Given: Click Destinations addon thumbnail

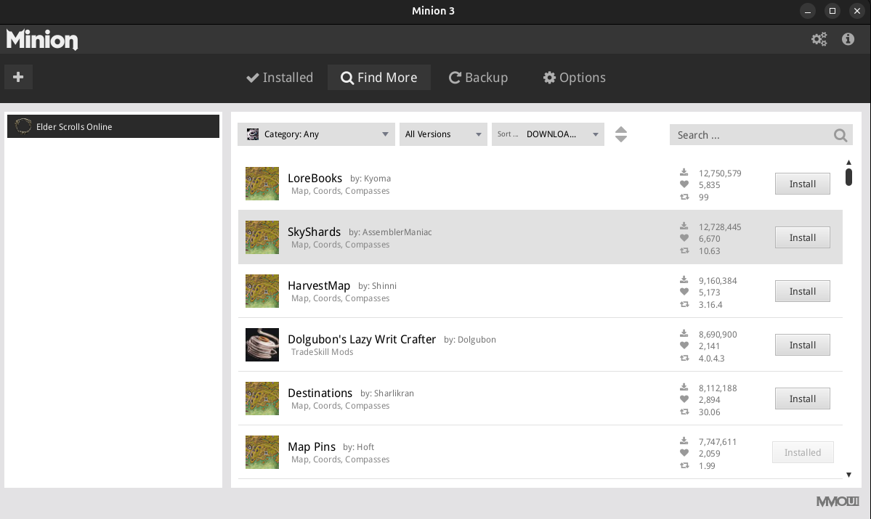Looking at the screenshot, I should 262,398.
